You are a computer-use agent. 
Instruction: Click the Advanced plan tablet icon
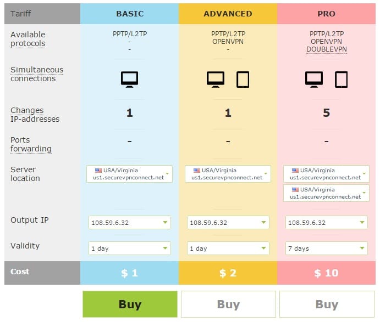coord(243,80)
